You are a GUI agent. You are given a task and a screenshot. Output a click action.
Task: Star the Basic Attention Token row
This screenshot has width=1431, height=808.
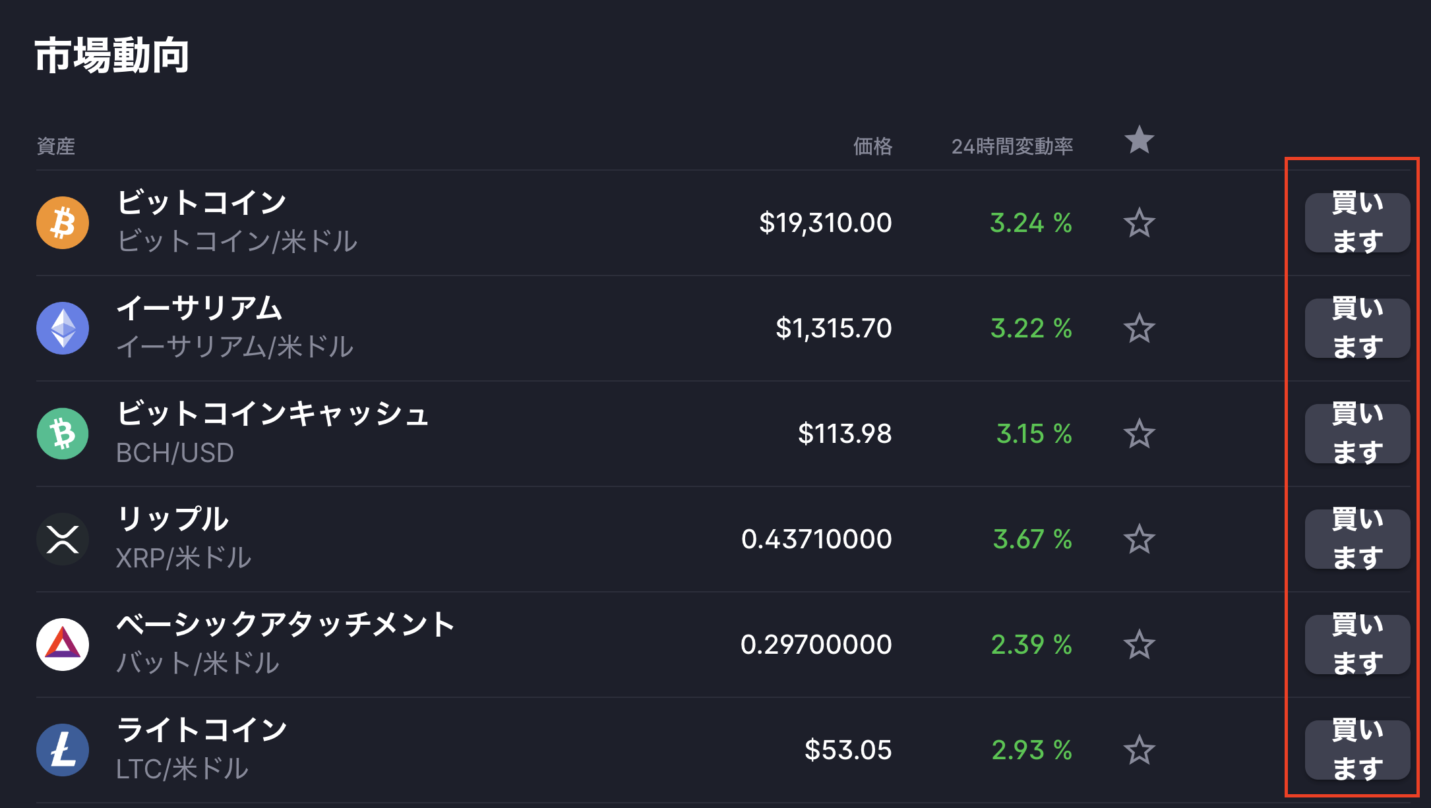click(x=1139, y=645)
